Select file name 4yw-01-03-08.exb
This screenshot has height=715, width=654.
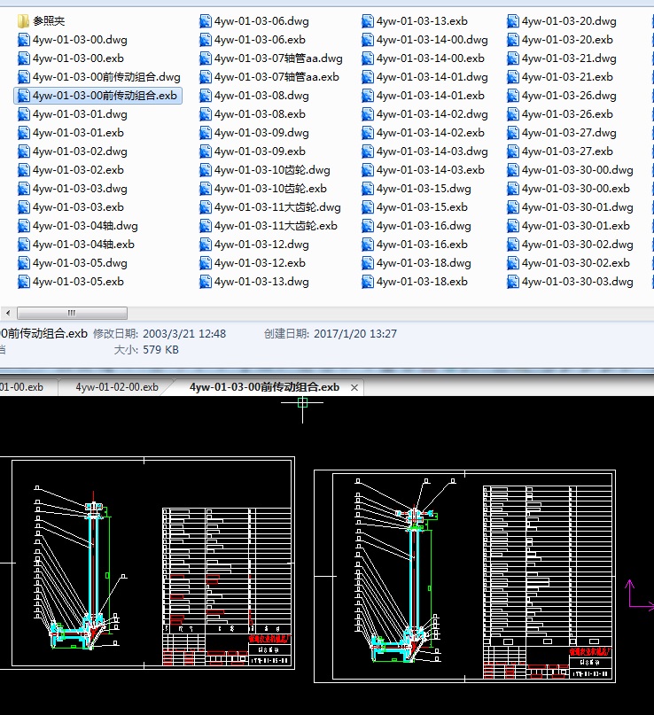coord(260,114)
